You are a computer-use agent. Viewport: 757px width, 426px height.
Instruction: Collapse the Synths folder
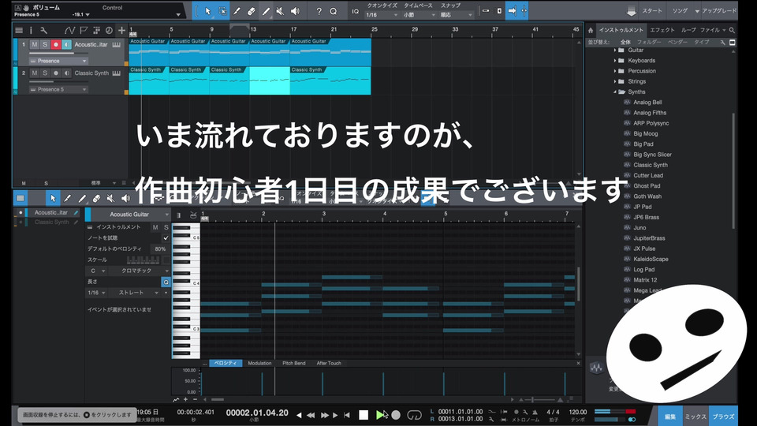tap(615, 92)
